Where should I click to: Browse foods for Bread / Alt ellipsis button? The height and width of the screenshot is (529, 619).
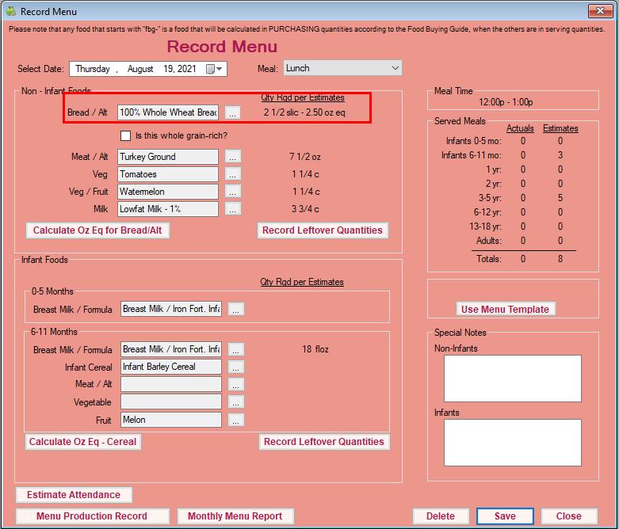pos(232,112)
